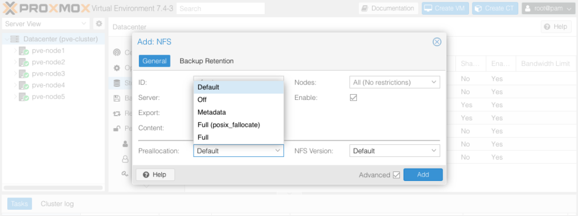This screenshot has height=216, width=578.
Task: Switch to the Backup Retention tab
Action: click(x=207, y=61)
